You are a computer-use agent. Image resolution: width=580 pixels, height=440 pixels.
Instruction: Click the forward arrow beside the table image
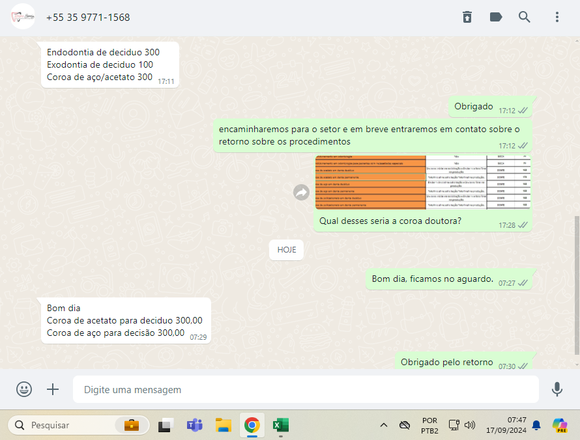(x=301, y=192)
